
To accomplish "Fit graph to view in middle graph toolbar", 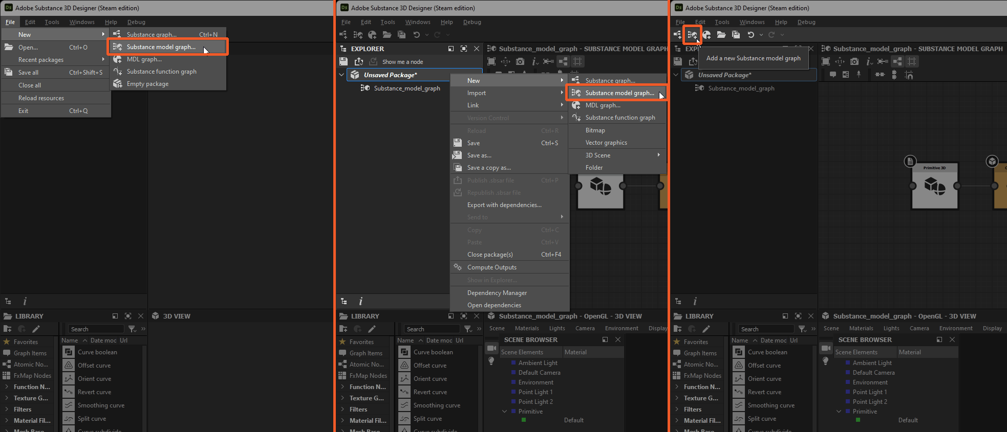I will (x=491, y=61).
